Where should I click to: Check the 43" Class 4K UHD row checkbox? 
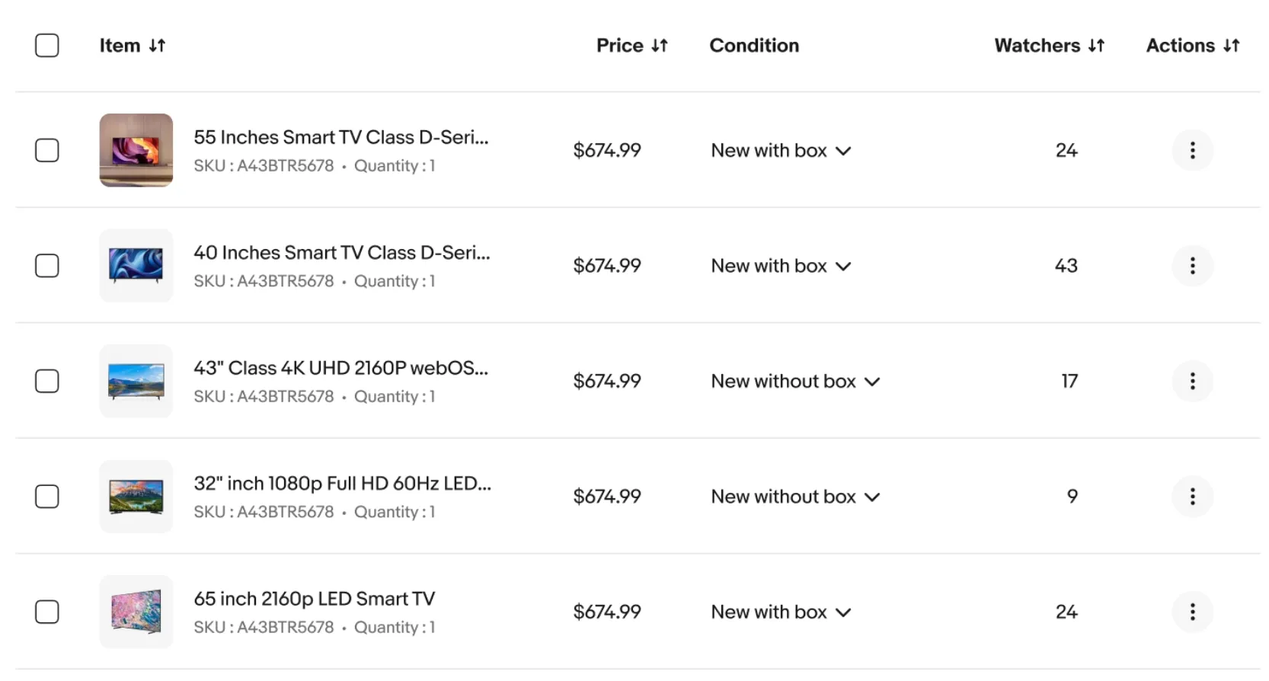(47, 381)
